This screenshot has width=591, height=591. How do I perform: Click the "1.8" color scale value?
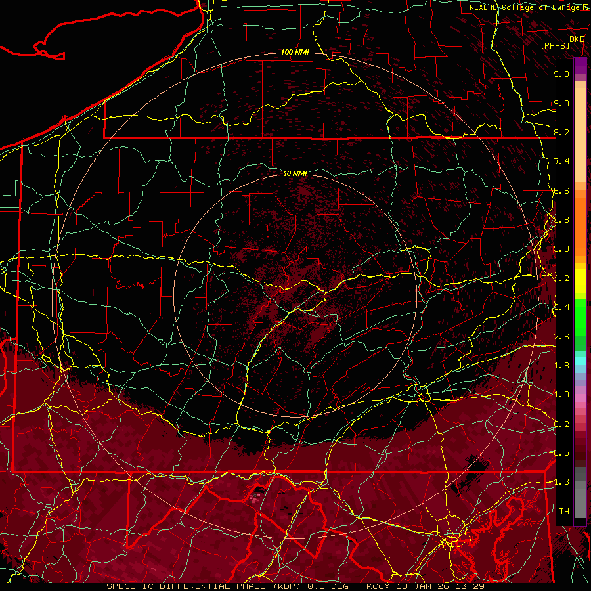tap(561, 366)
